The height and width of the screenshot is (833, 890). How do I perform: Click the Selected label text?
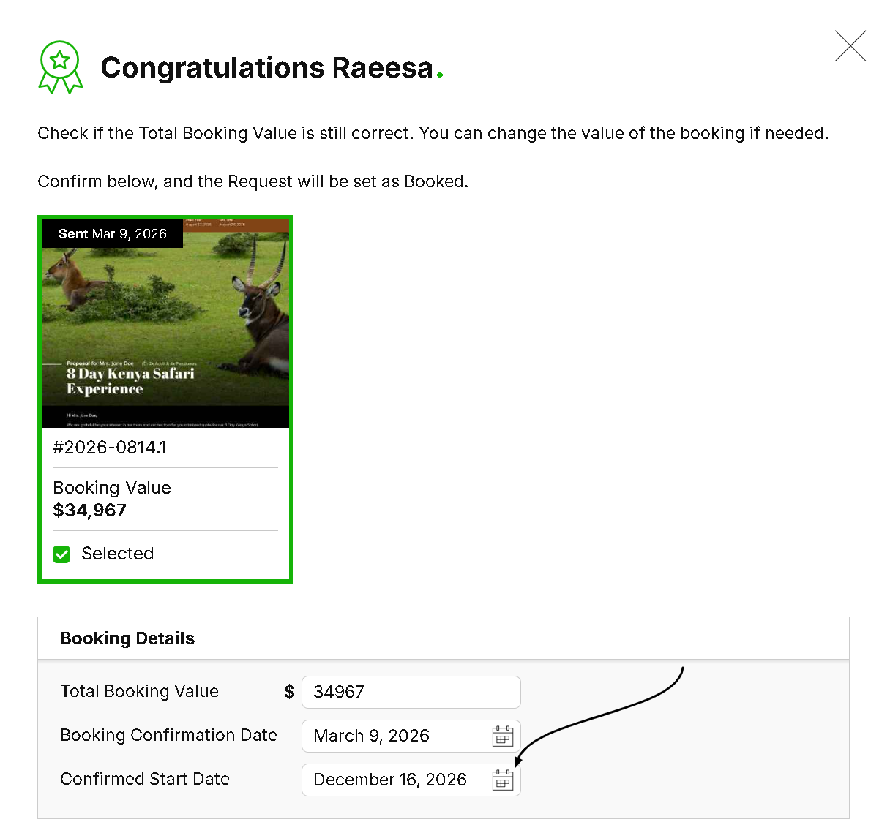click(x=118, y=554)
